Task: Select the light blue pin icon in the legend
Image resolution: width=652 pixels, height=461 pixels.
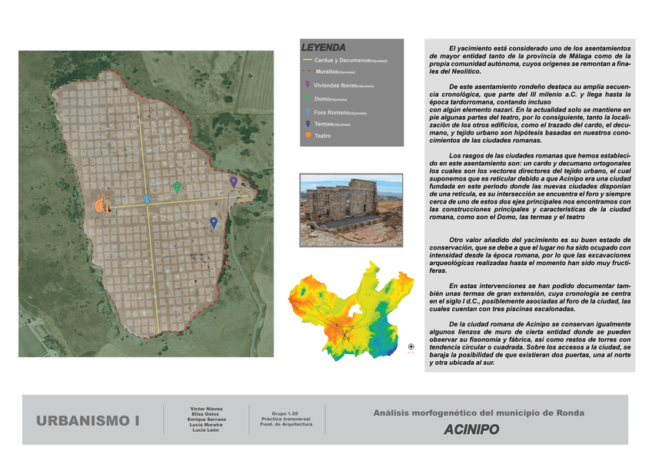Action: pyautogui.click(x=308, y=111)
